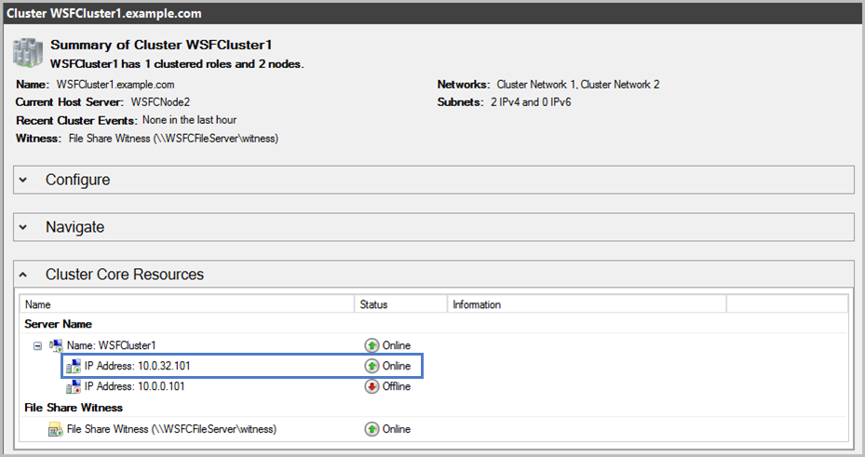Select the 10.0.32.101 IP address resource icon
This screenshot has width=865, height=457.
(x=74, y=367)
